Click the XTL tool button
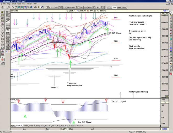 (x=8, y=51)
